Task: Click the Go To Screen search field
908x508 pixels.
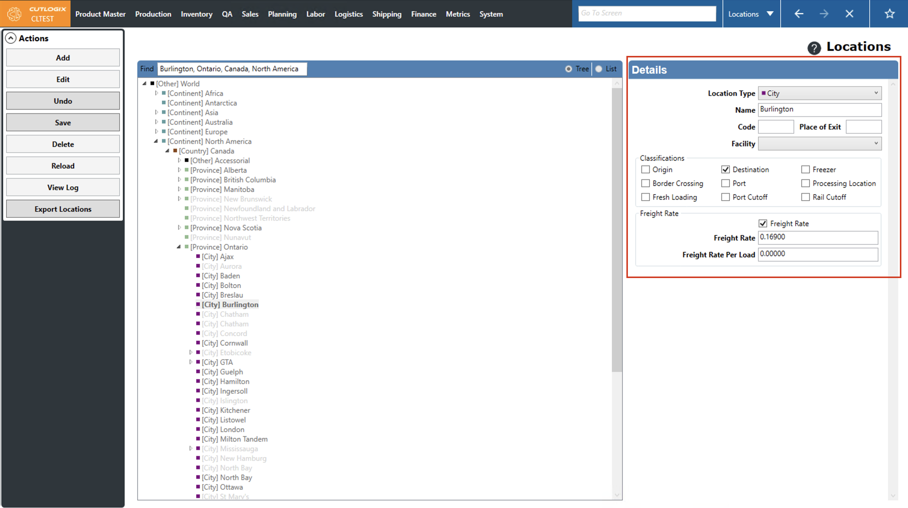Action: point(647,14)
